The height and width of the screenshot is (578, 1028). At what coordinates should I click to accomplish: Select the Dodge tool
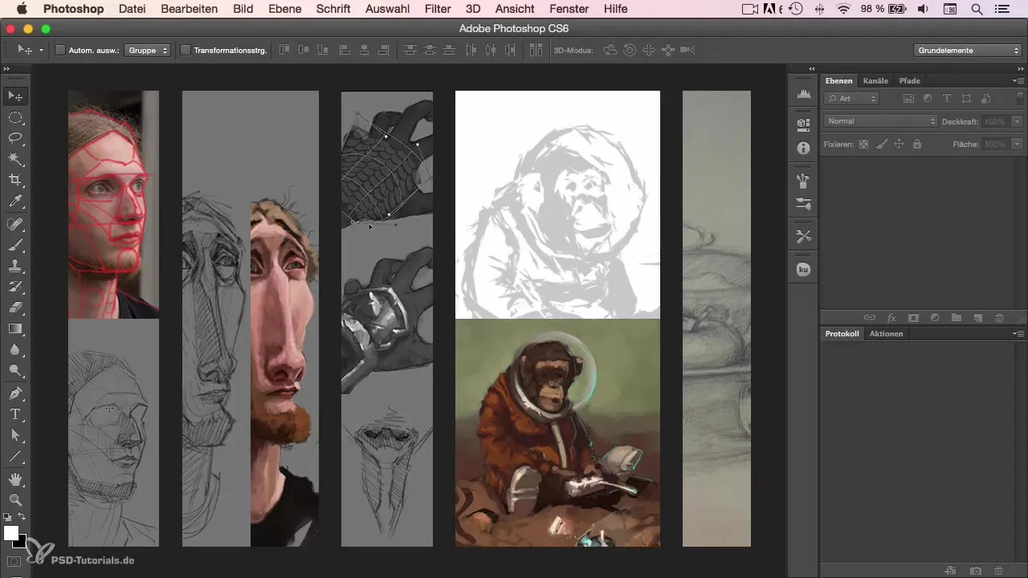[x=15, y=370]
